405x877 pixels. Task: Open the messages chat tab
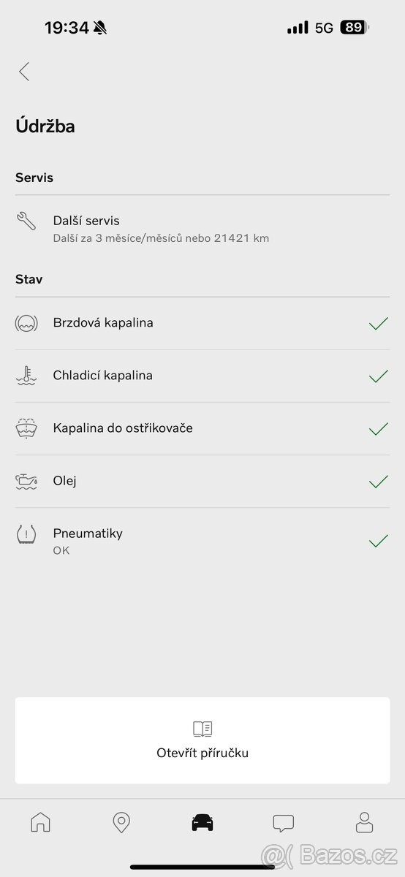(x=283, y=824)
